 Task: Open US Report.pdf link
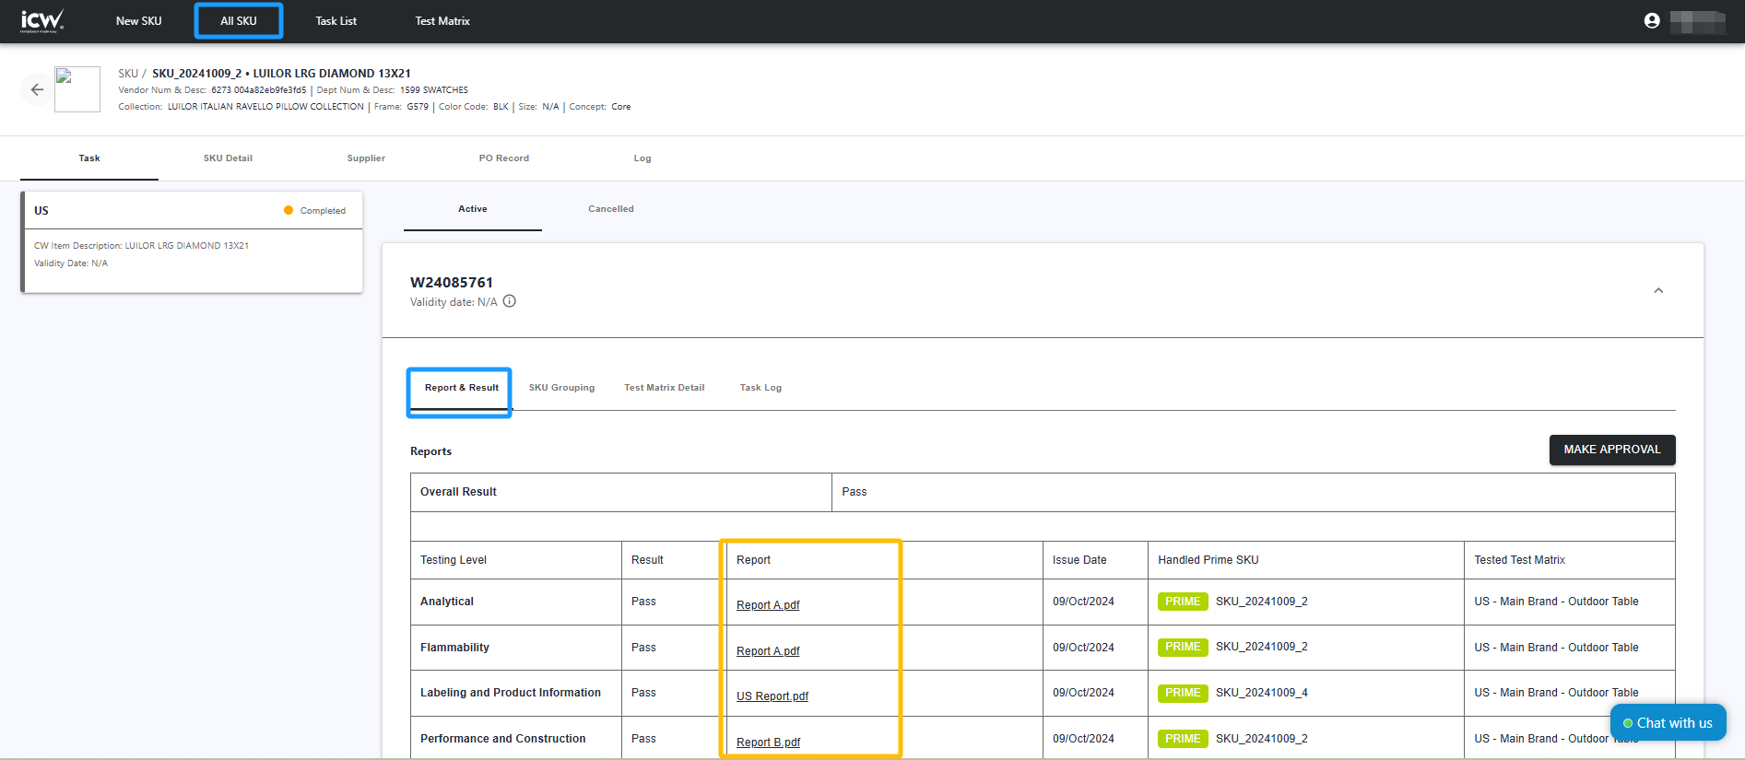pyautogui.click(x=772, y=696)
